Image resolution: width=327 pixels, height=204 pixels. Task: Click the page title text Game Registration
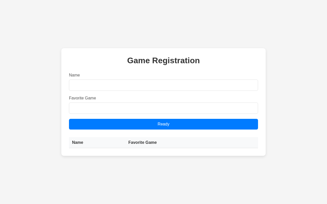(163, 60)
